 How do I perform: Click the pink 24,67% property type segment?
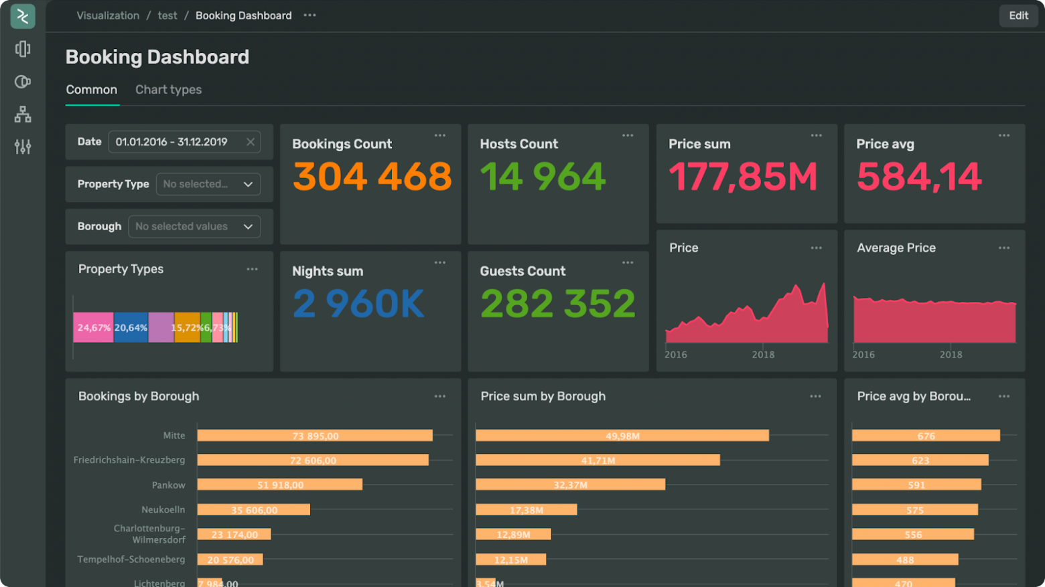pos(93,328)
